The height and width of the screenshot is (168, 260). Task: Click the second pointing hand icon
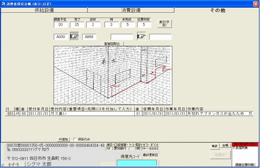141,37
